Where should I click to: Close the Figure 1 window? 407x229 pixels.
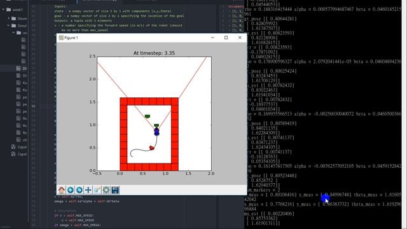[240, 38]
